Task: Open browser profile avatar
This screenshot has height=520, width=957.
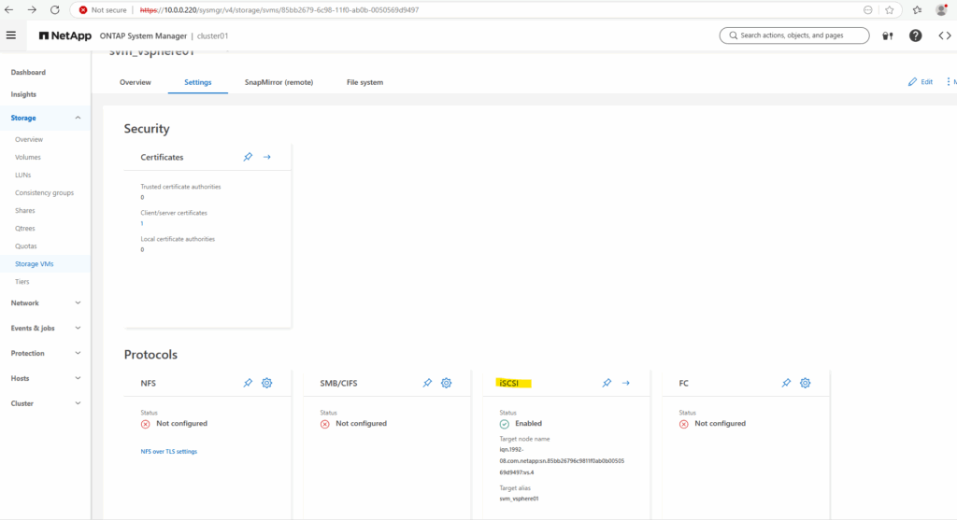Action: point(941,9)
